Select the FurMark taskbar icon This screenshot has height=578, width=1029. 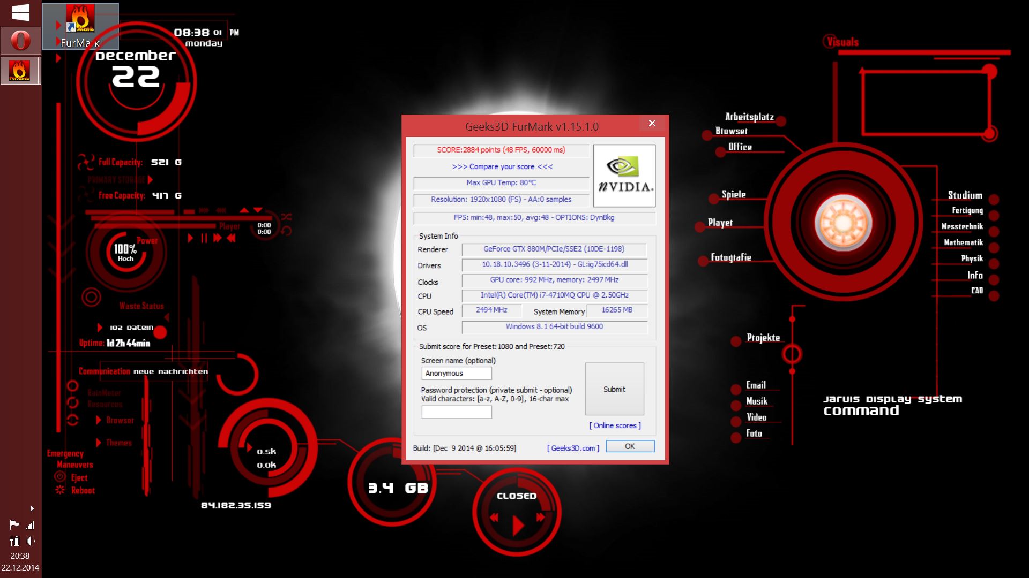20,71
